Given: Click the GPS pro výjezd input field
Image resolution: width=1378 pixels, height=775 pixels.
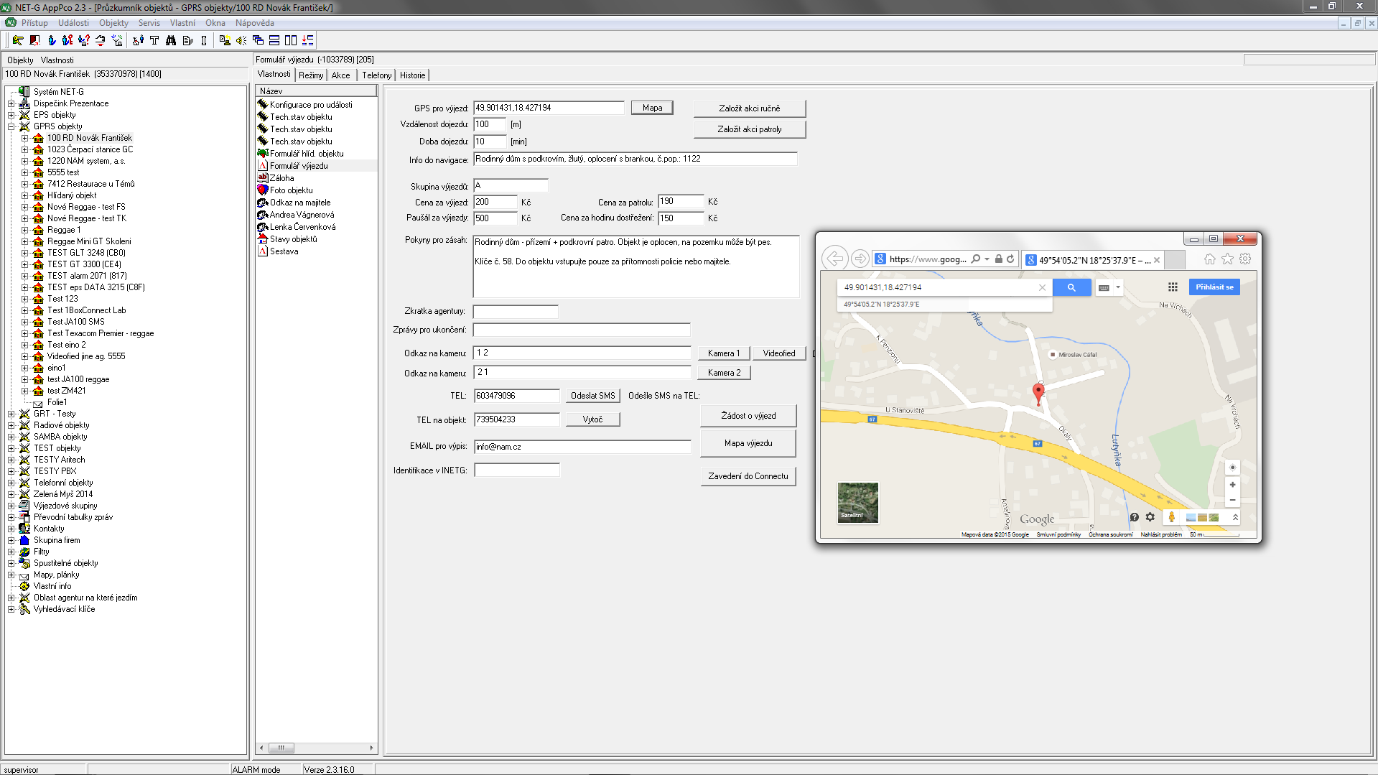Looking at the screenshot, I should 549,108.
